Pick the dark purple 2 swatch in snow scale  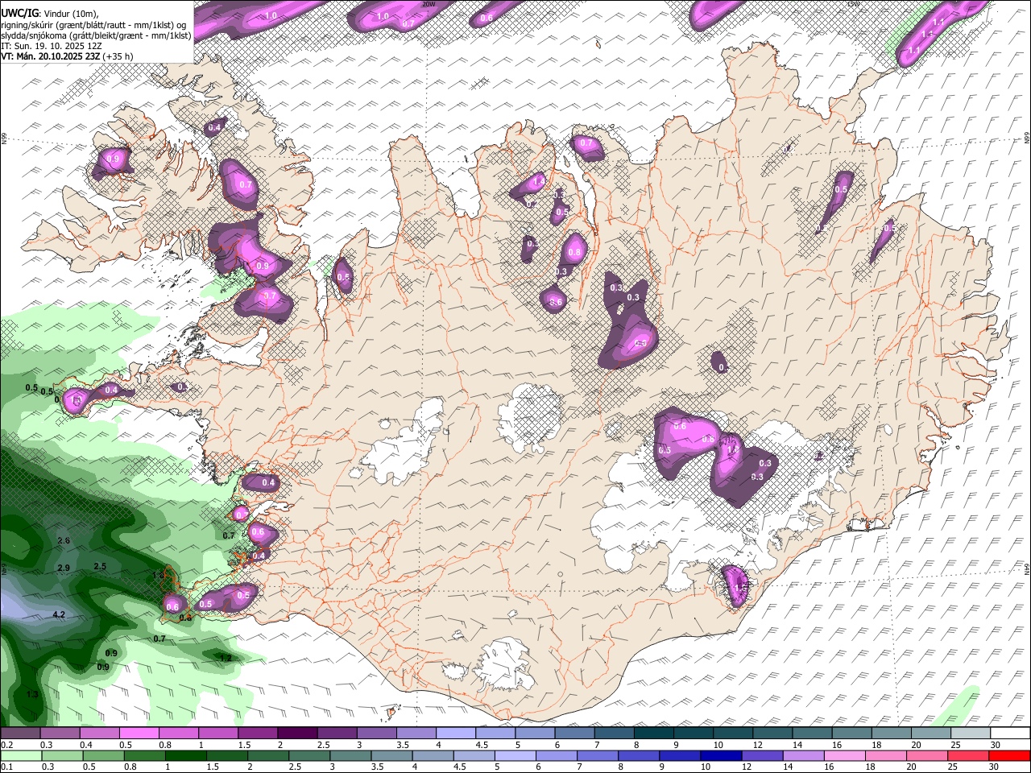click(x=297, y=734)
